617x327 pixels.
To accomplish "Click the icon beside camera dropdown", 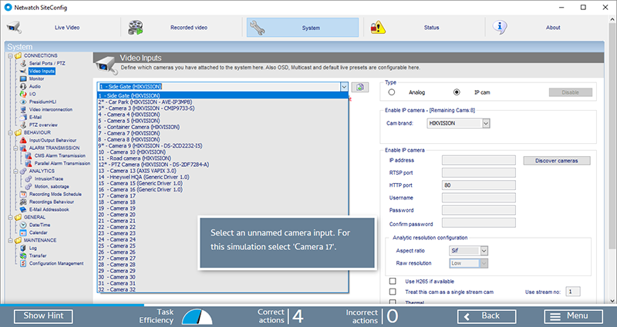I will [363, 88].
